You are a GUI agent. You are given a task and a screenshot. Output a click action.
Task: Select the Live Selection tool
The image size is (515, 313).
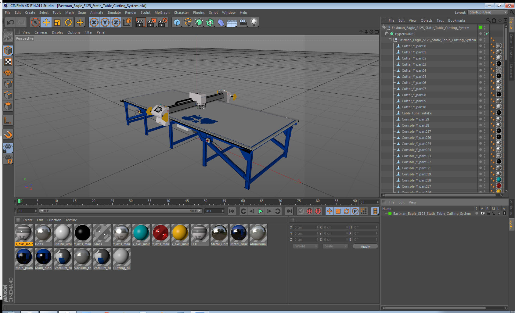(35, 22)
